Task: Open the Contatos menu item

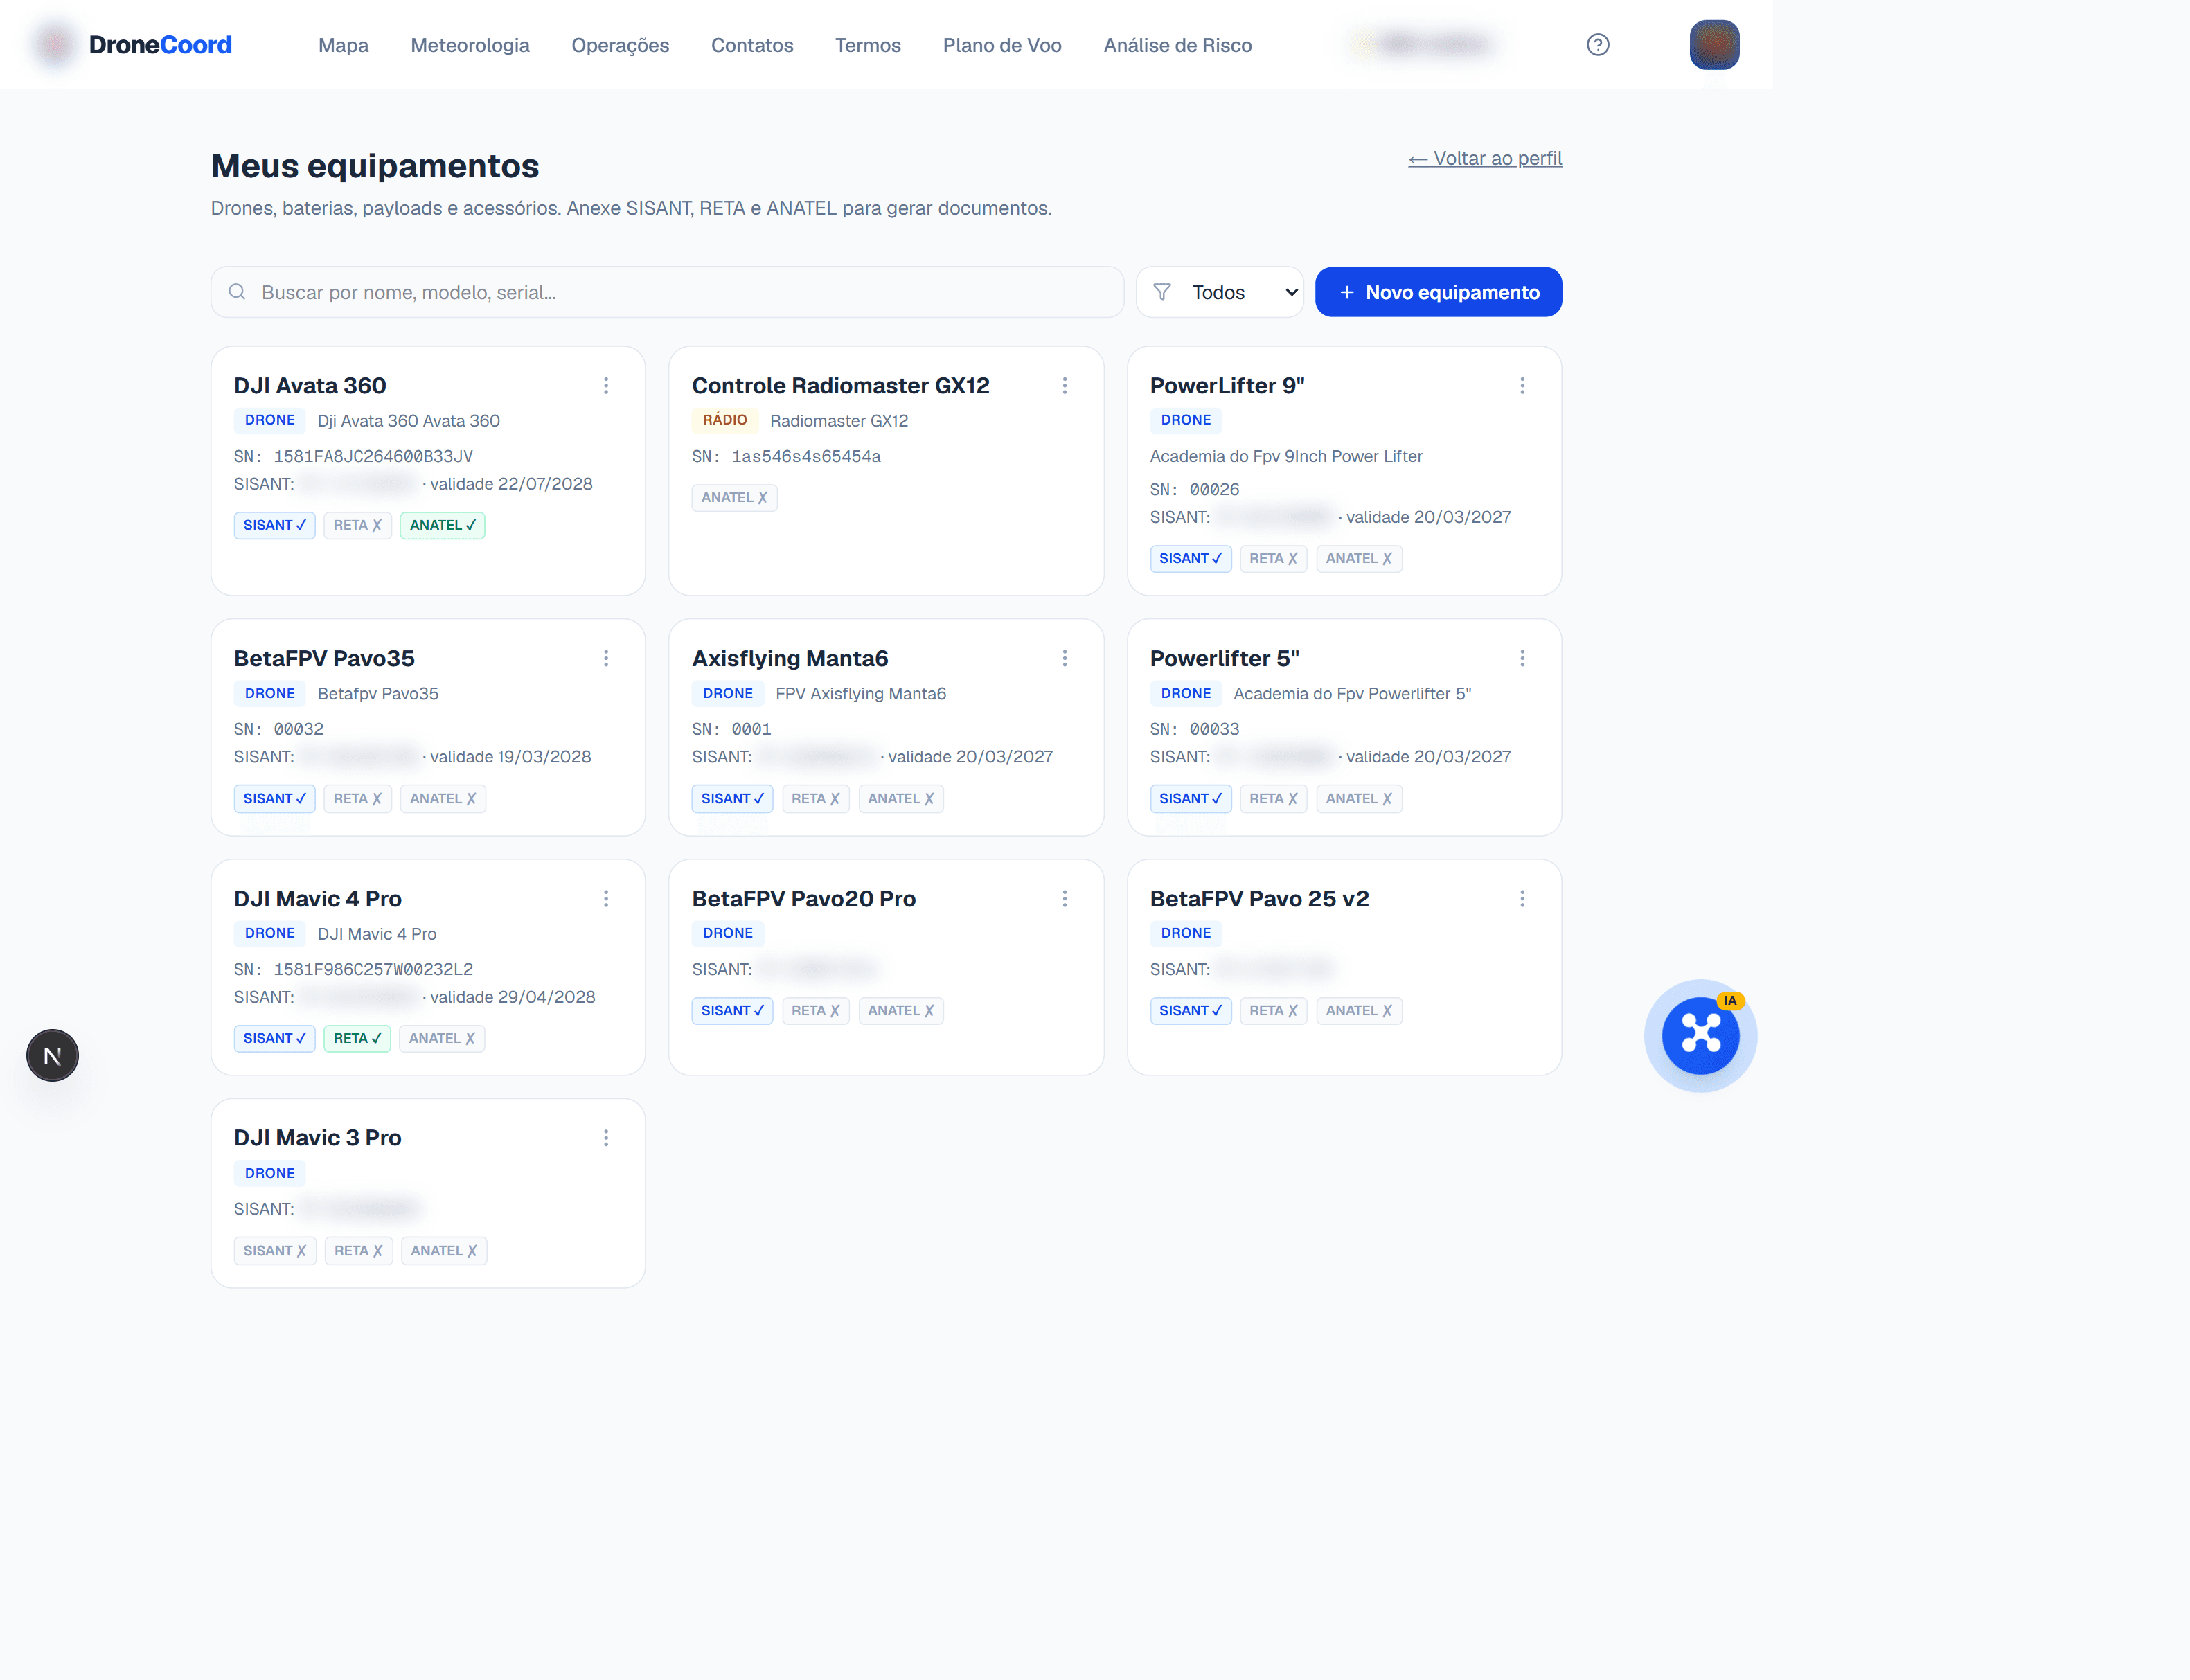Action: [752, 45]
